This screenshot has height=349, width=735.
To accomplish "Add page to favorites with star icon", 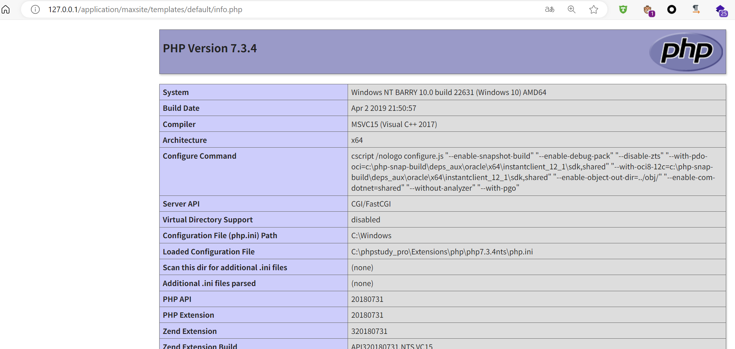I will point(593,9).
